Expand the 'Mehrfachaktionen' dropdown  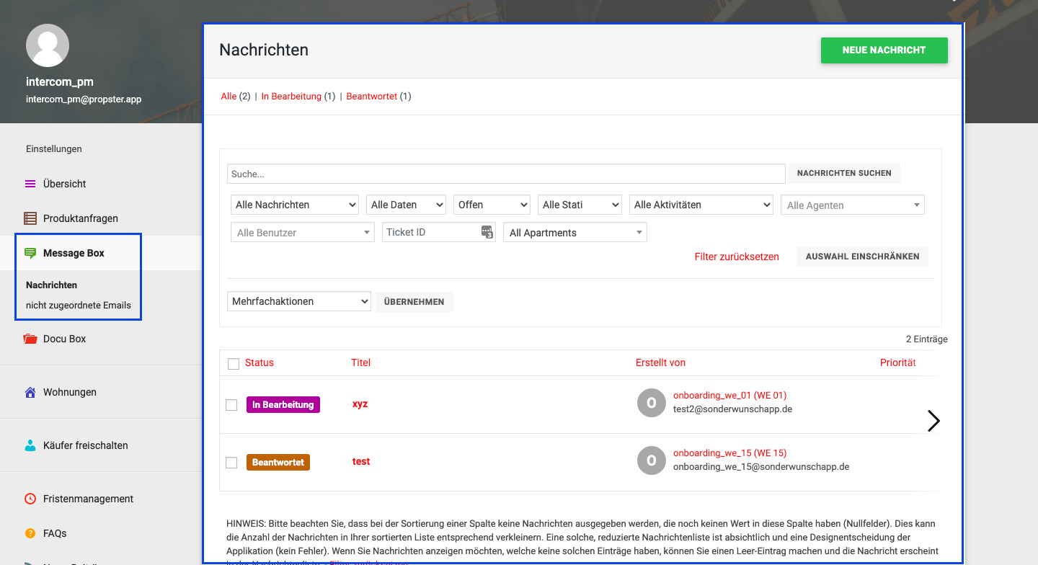click(298, 301)
